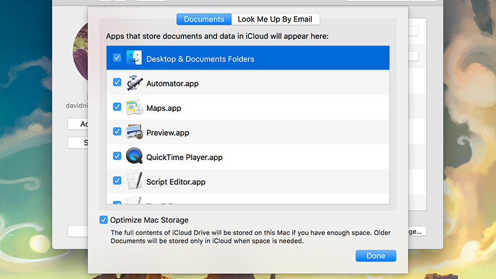496x279 pixels.
Task: Select the Script Editor.app label
Action: click(x=176, y=182)
